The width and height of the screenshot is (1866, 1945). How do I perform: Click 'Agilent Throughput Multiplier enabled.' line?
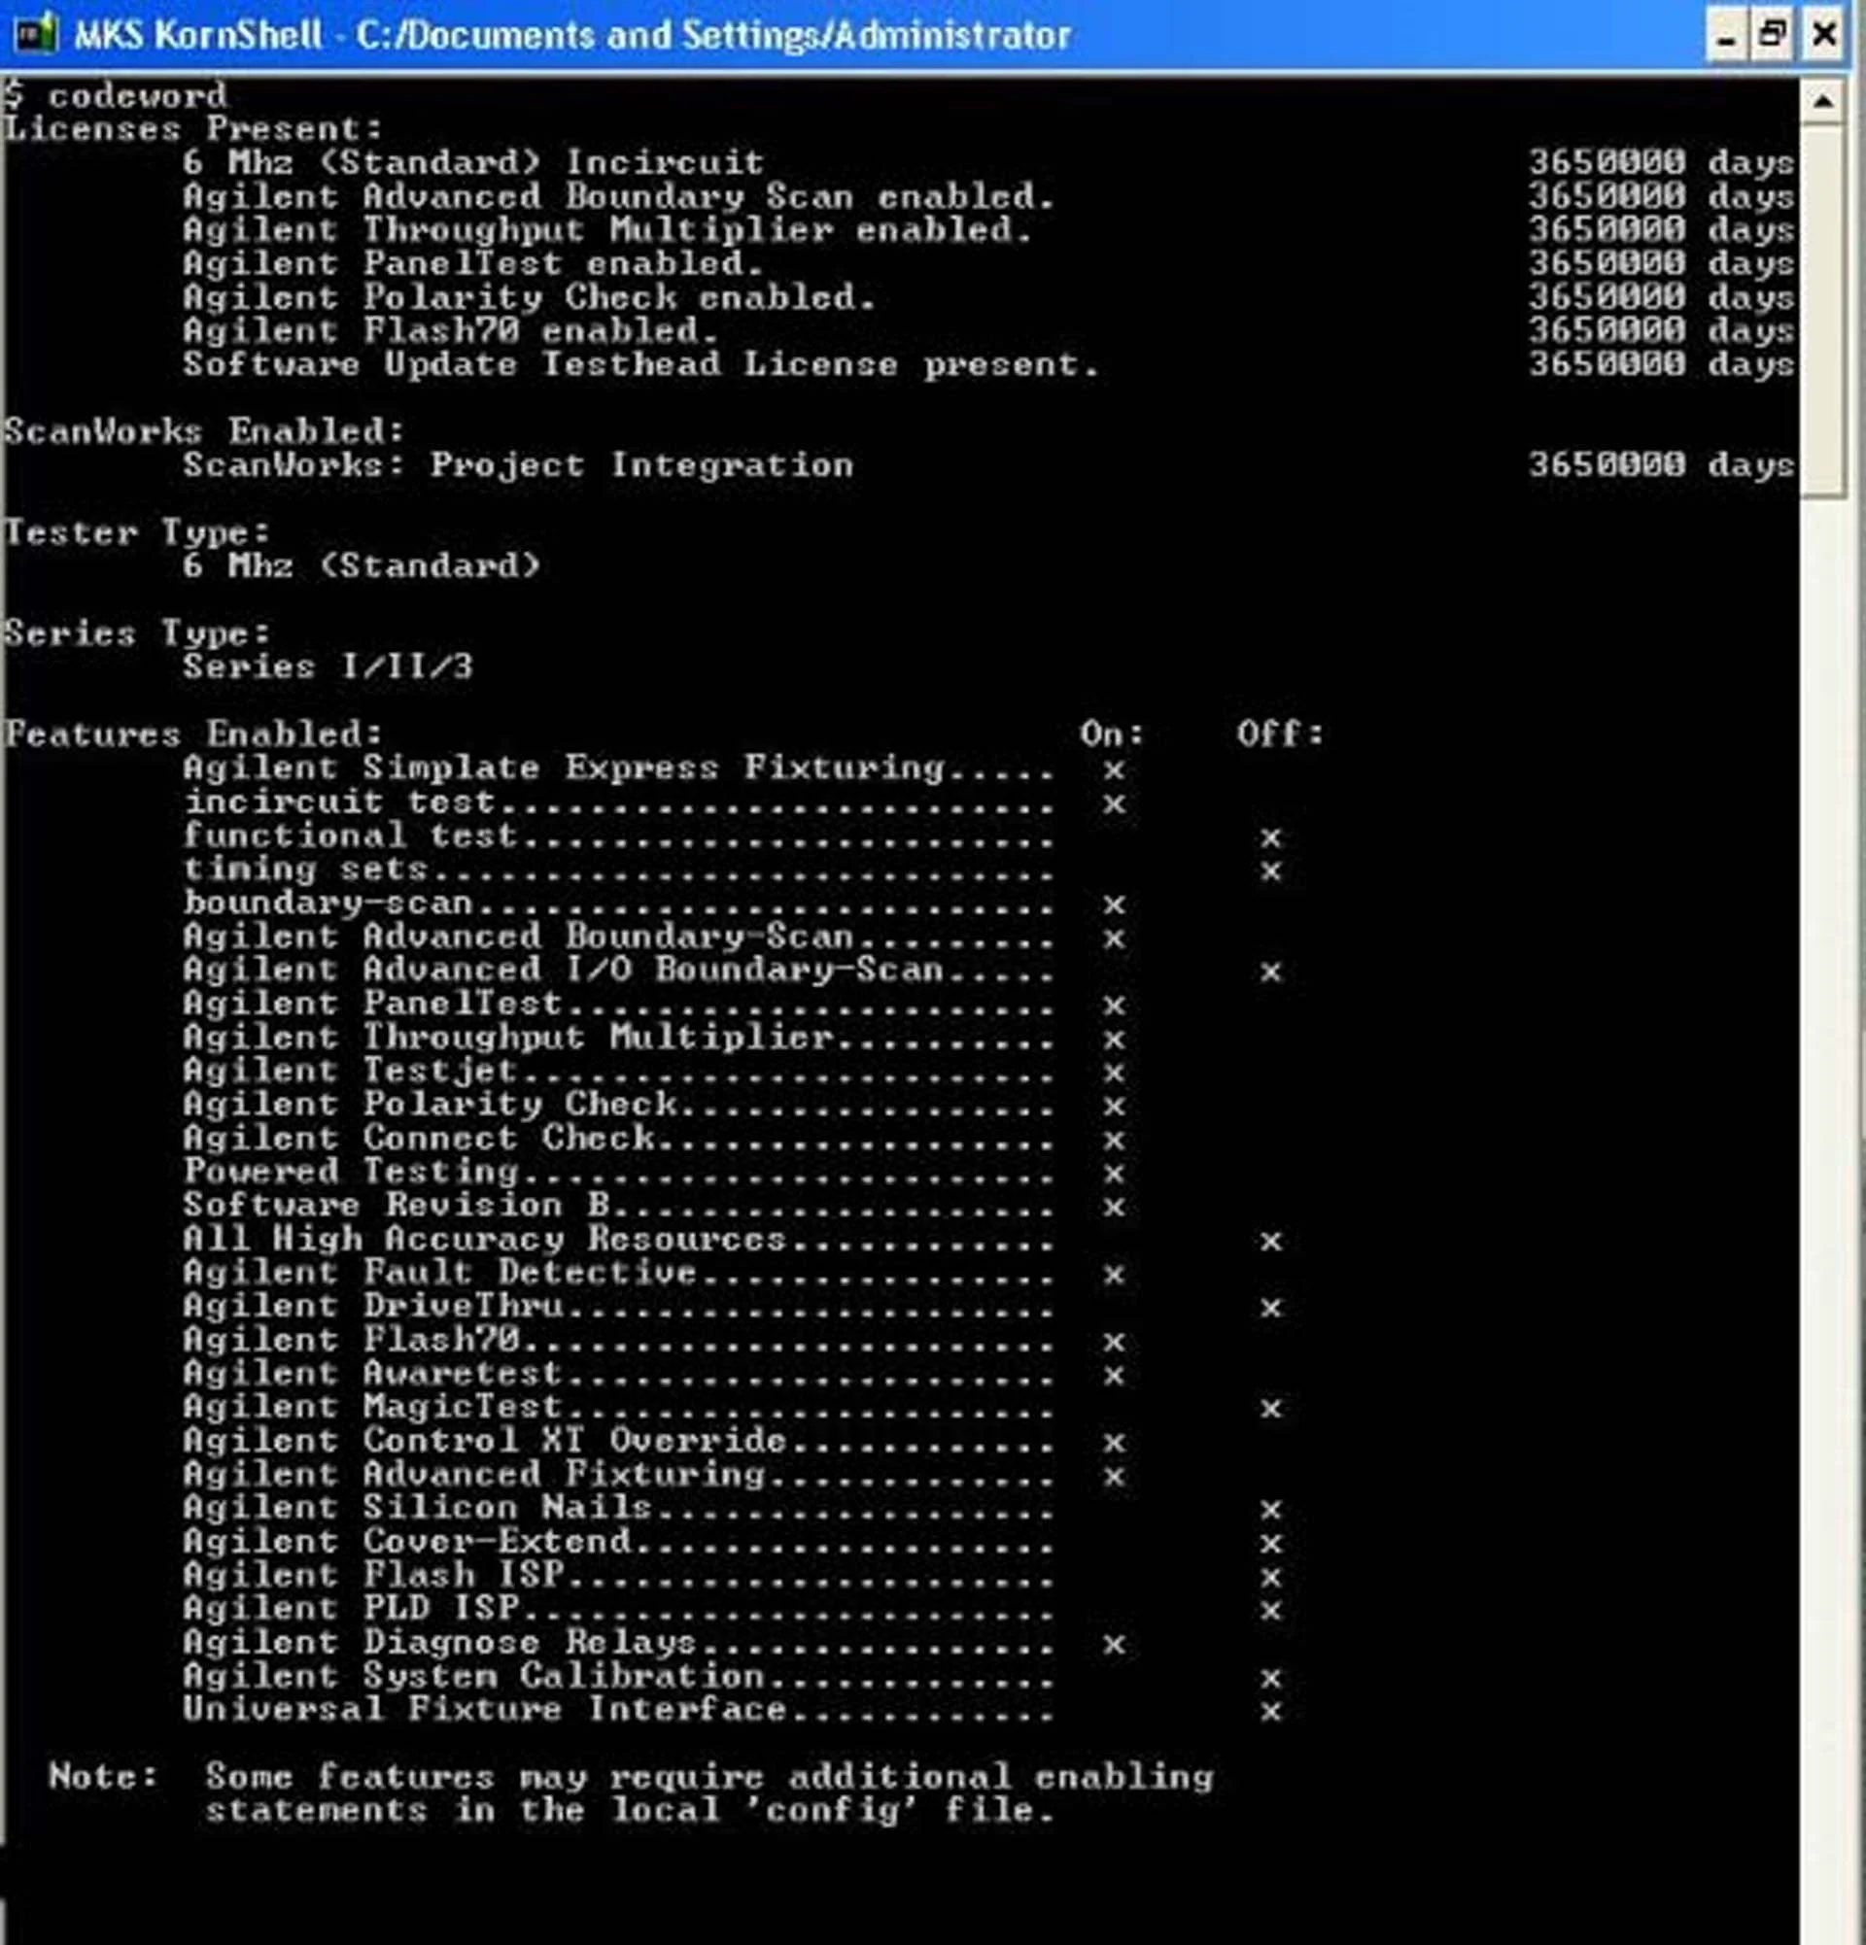click(x=607, y=230)
